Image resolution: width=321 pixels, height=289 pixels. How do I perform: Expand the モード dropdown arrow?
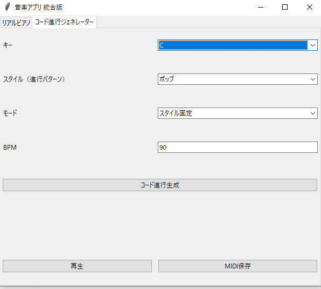pyautogui.click(x=312, y=113)
